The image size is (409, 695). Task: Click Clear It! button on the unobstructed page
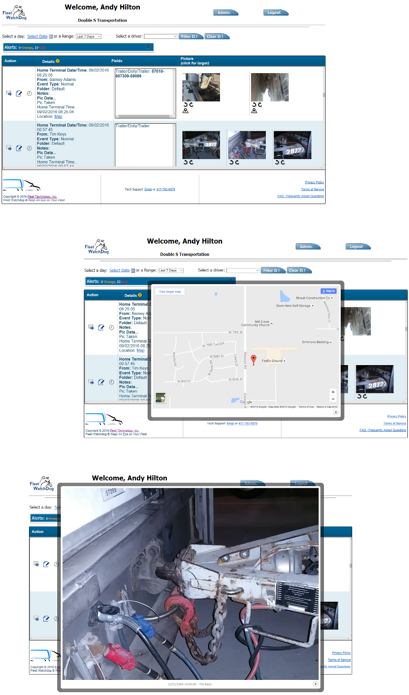[x=217, y=36]
